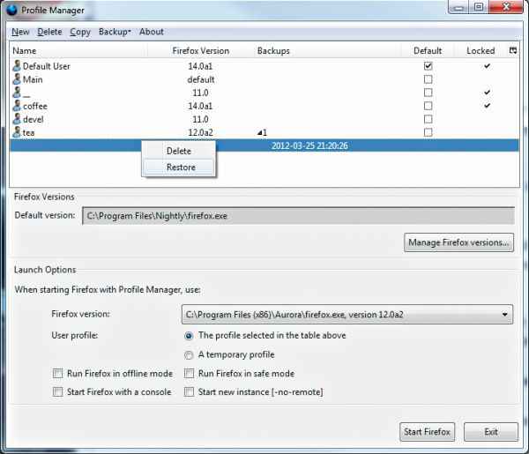Open the Copy menu
This screenshot has height=454, width=529.
click(80, 32)
